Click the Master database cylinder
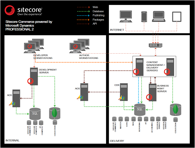Viewport: 195px width, 148px height. [120, 119]
